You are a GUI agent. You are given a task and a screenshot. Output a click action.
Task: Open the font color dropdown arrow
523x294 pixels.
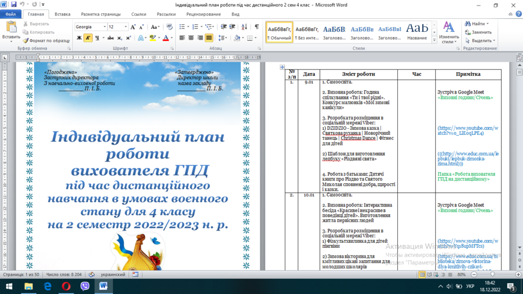pos(172,38)
